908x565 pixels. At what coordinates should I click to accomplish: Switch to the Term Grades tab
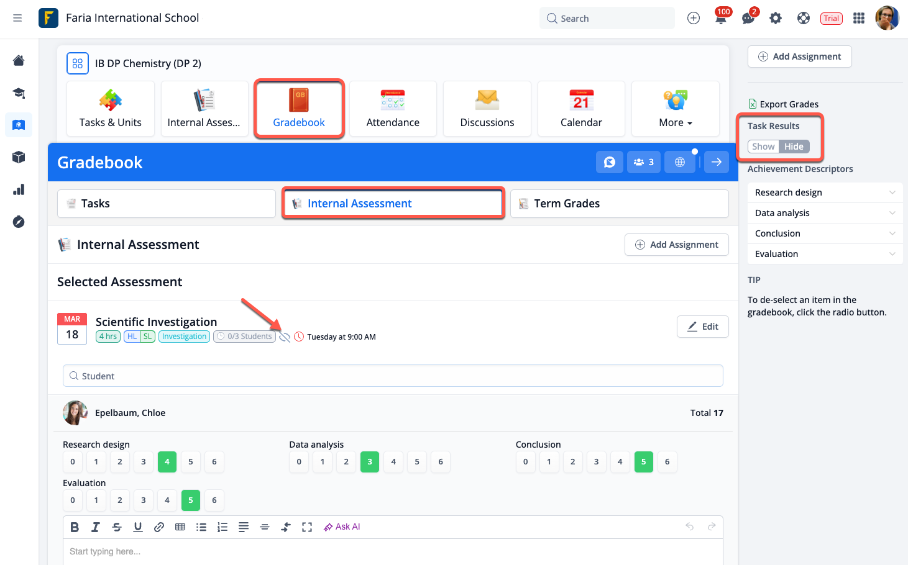pyautogui.click(x=619, y=204)
